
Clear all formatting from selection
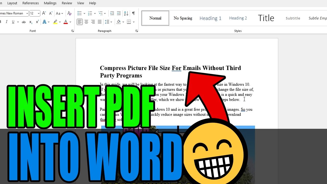[69, 13]
